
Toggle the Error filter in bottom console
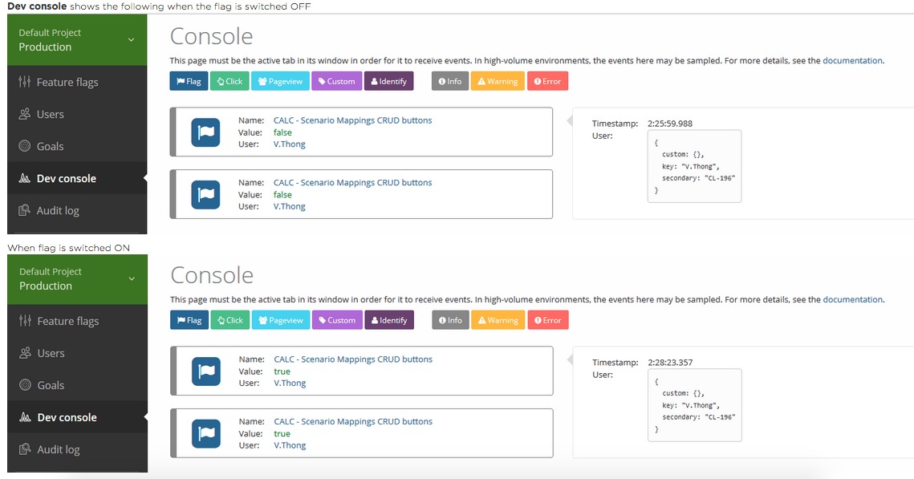[x=547, y=320]
